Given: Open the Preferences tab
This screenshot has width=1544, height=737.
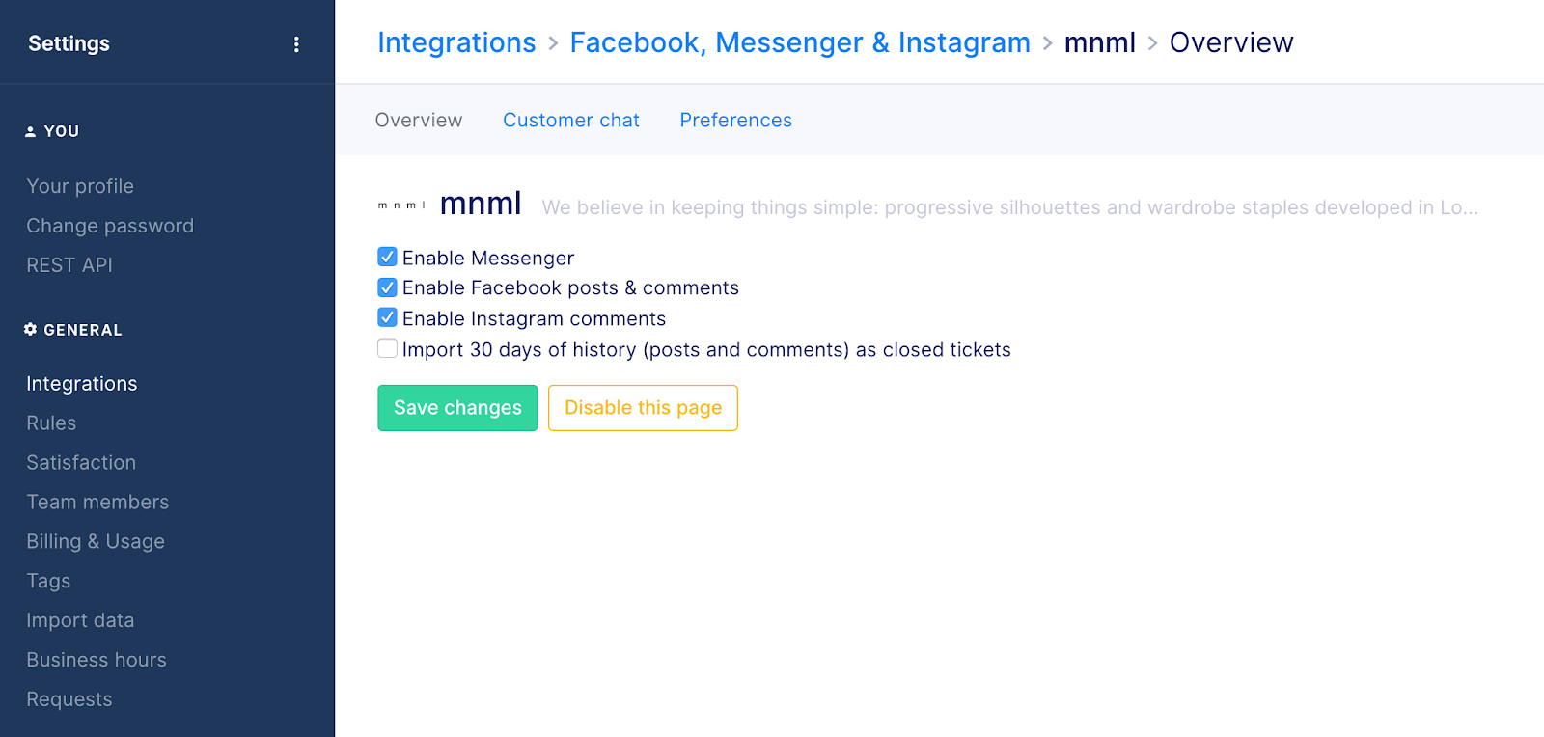Looking at the screenshot, I should 736,121.
